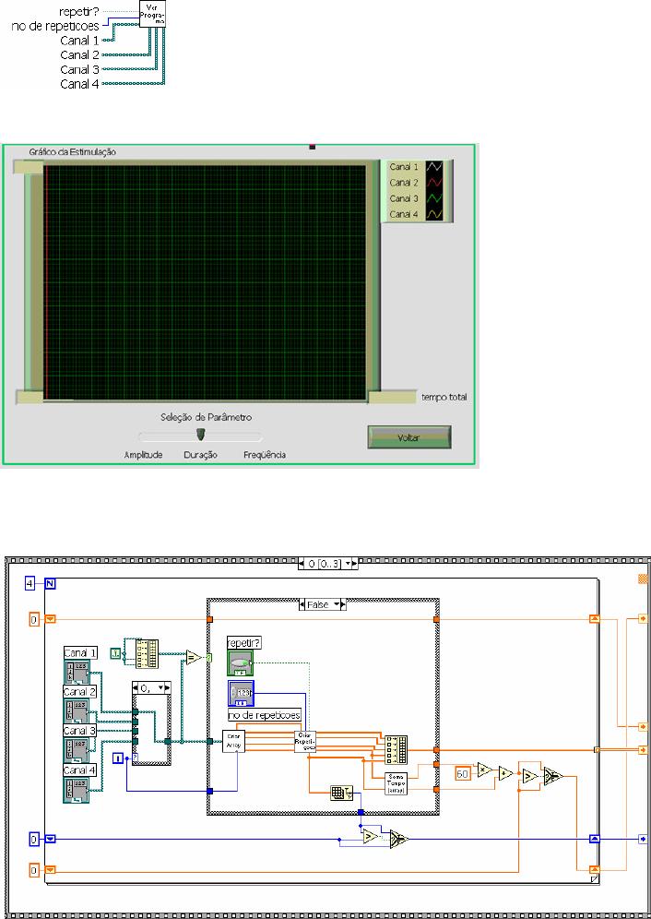Click the add node after the multiply
The height and width of the screenshot is (919, 651).
tap(505, 774)
